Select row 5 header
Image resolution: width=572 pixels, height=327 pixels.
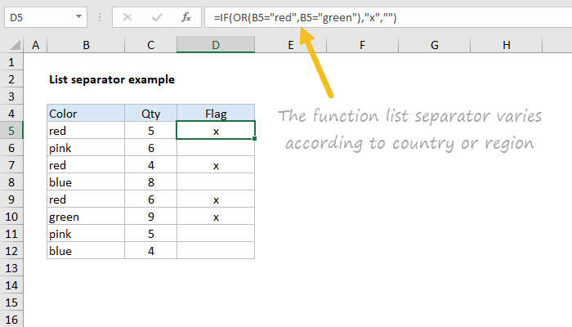12,131
